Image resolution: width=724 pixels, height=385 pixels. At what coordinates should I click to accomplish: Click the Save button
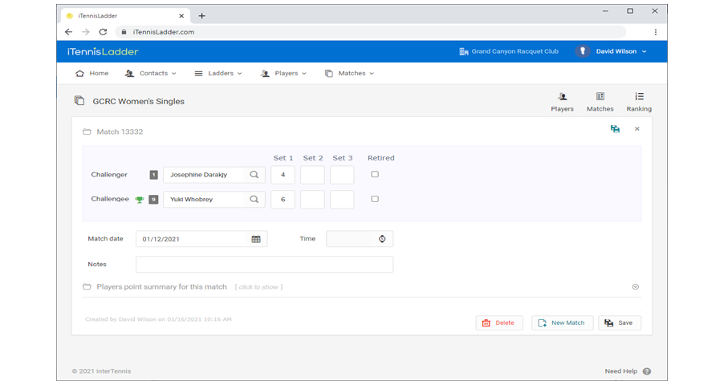point(619,322)
